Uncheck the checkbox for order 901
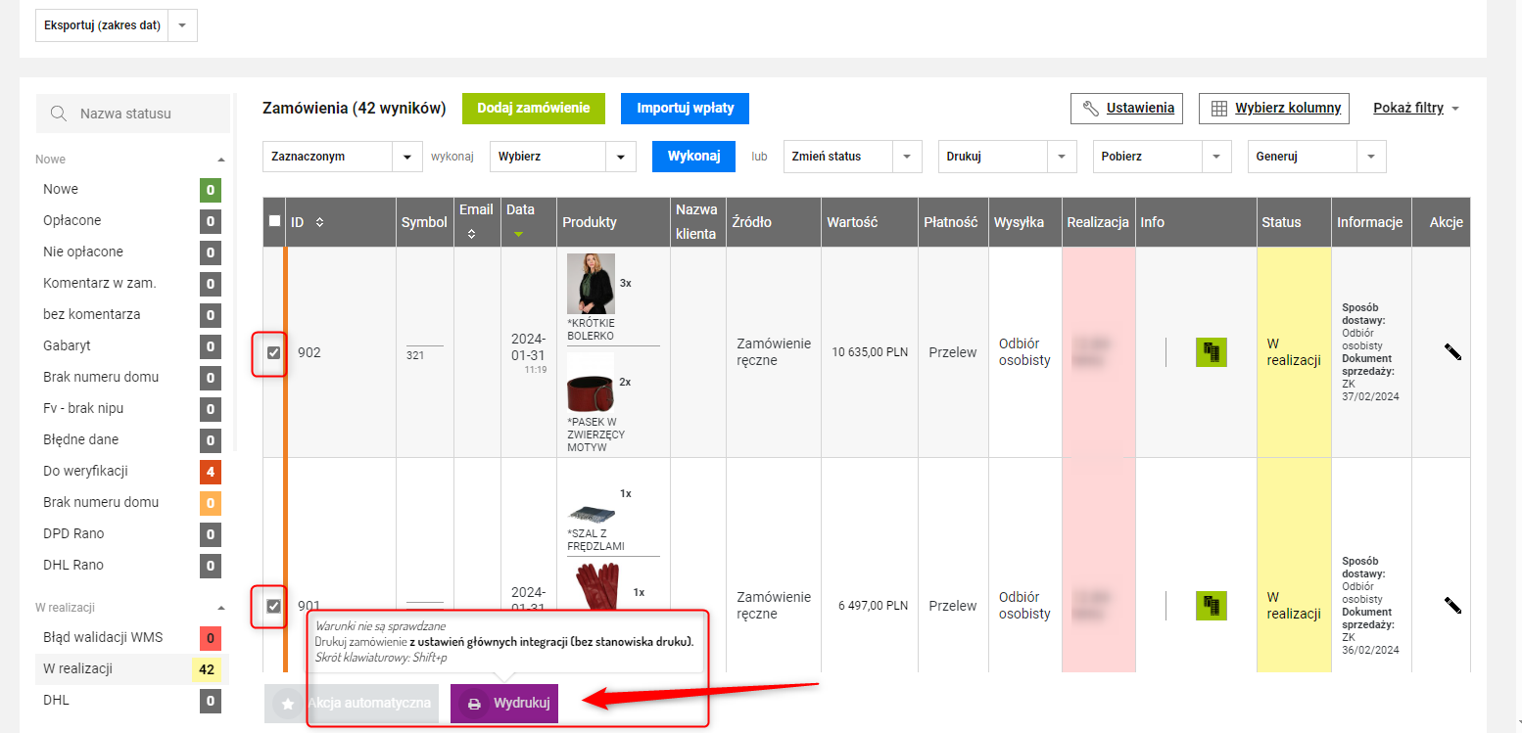The height and width of the screenshot is (733, 1522). [274, 606]
